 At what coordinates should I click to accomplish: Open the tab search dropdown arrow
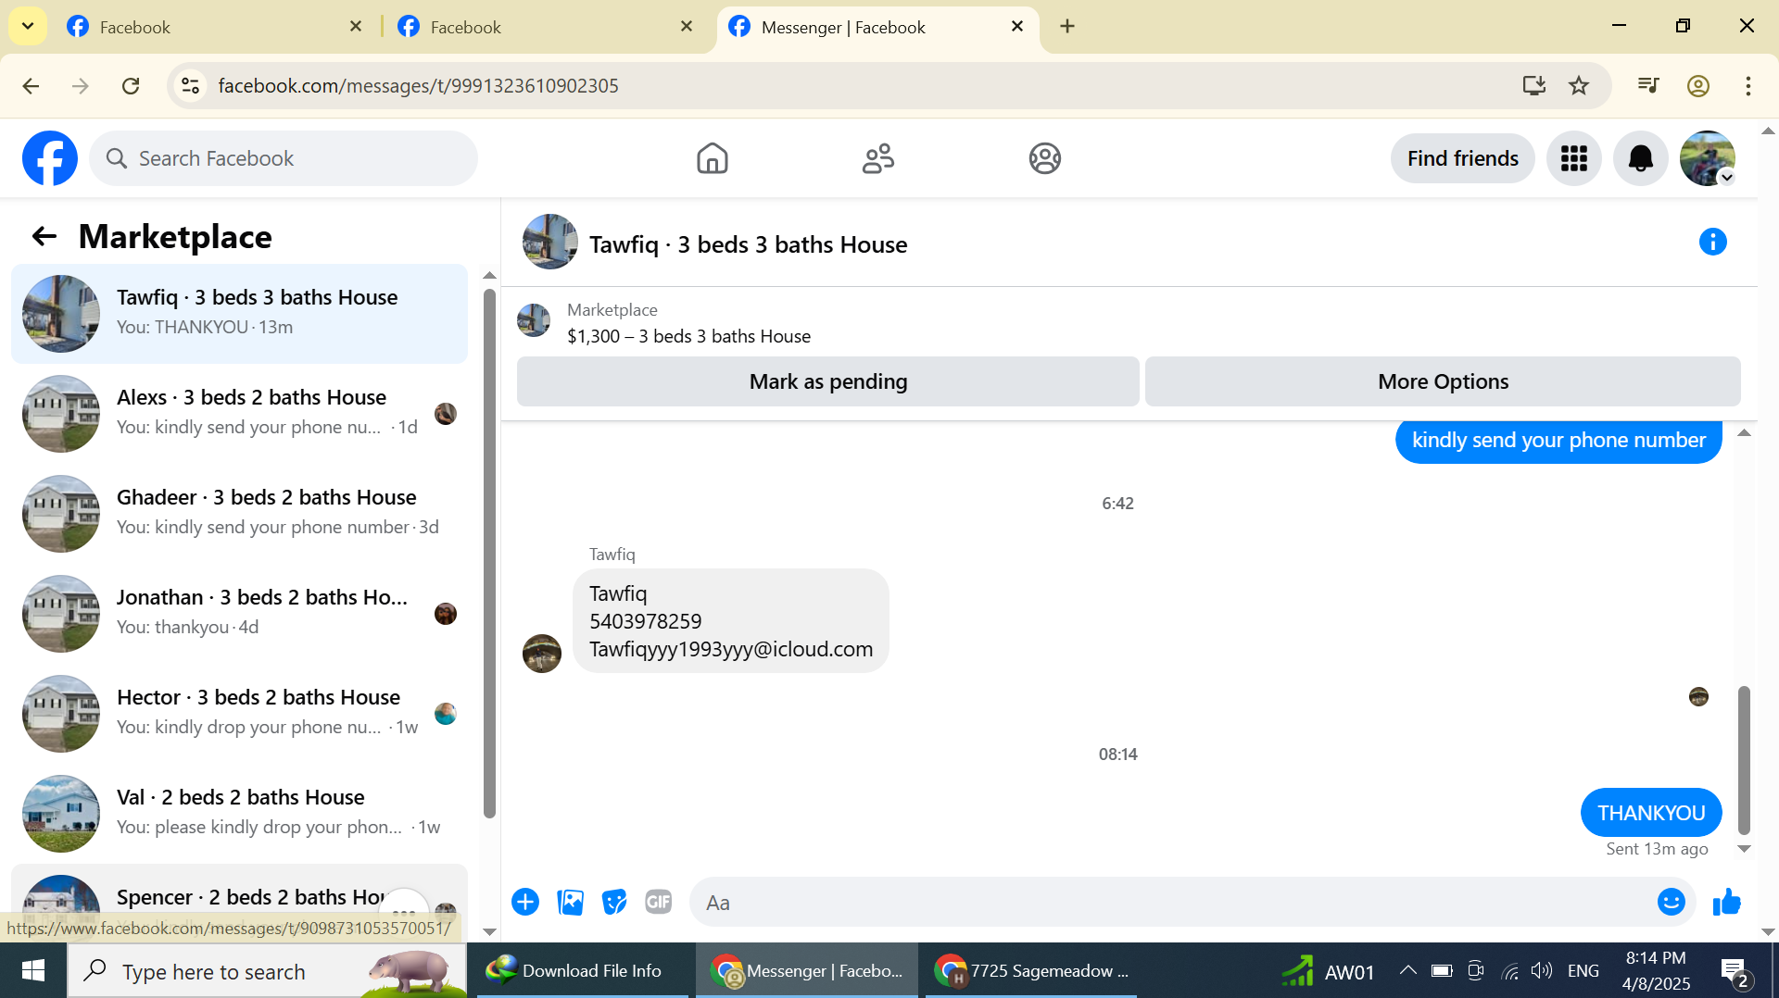tap(28, 27)
